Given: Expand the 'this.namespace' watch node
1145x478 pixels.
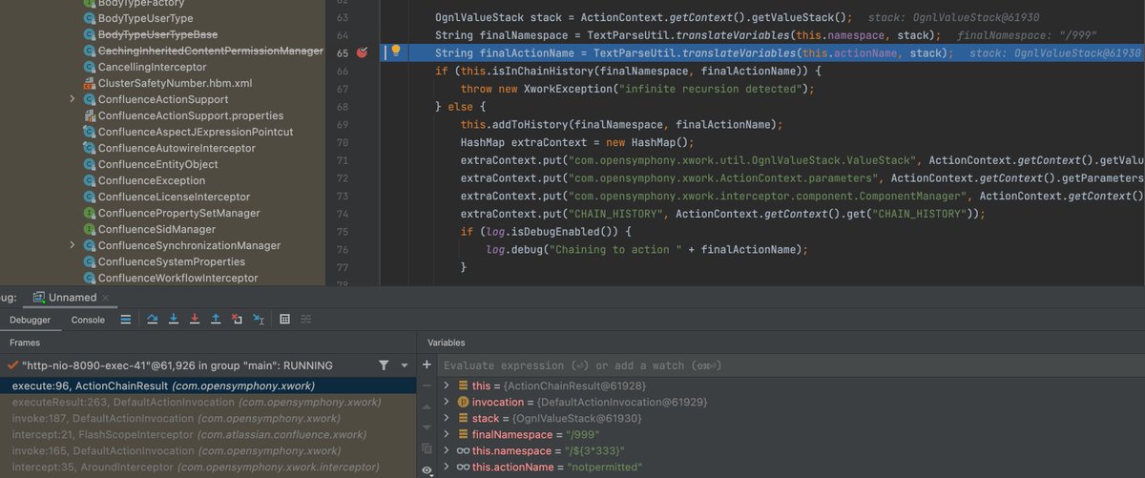Looking at the screenshot, I should tap(447, 450).
